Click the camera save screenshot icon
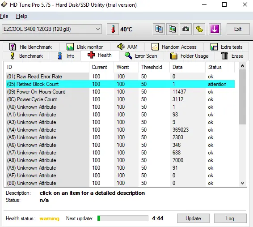Image resolution: width=253 pixels, height=227 pixels. (x=186, y=29)
